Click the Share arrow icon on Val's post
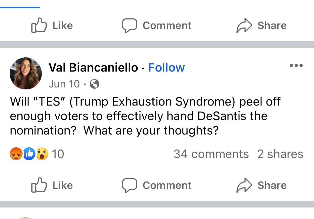 (244, 185)
